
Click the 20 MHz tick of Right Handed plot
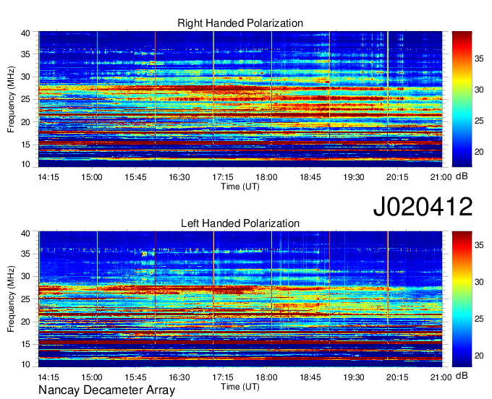tap(25, 122)
